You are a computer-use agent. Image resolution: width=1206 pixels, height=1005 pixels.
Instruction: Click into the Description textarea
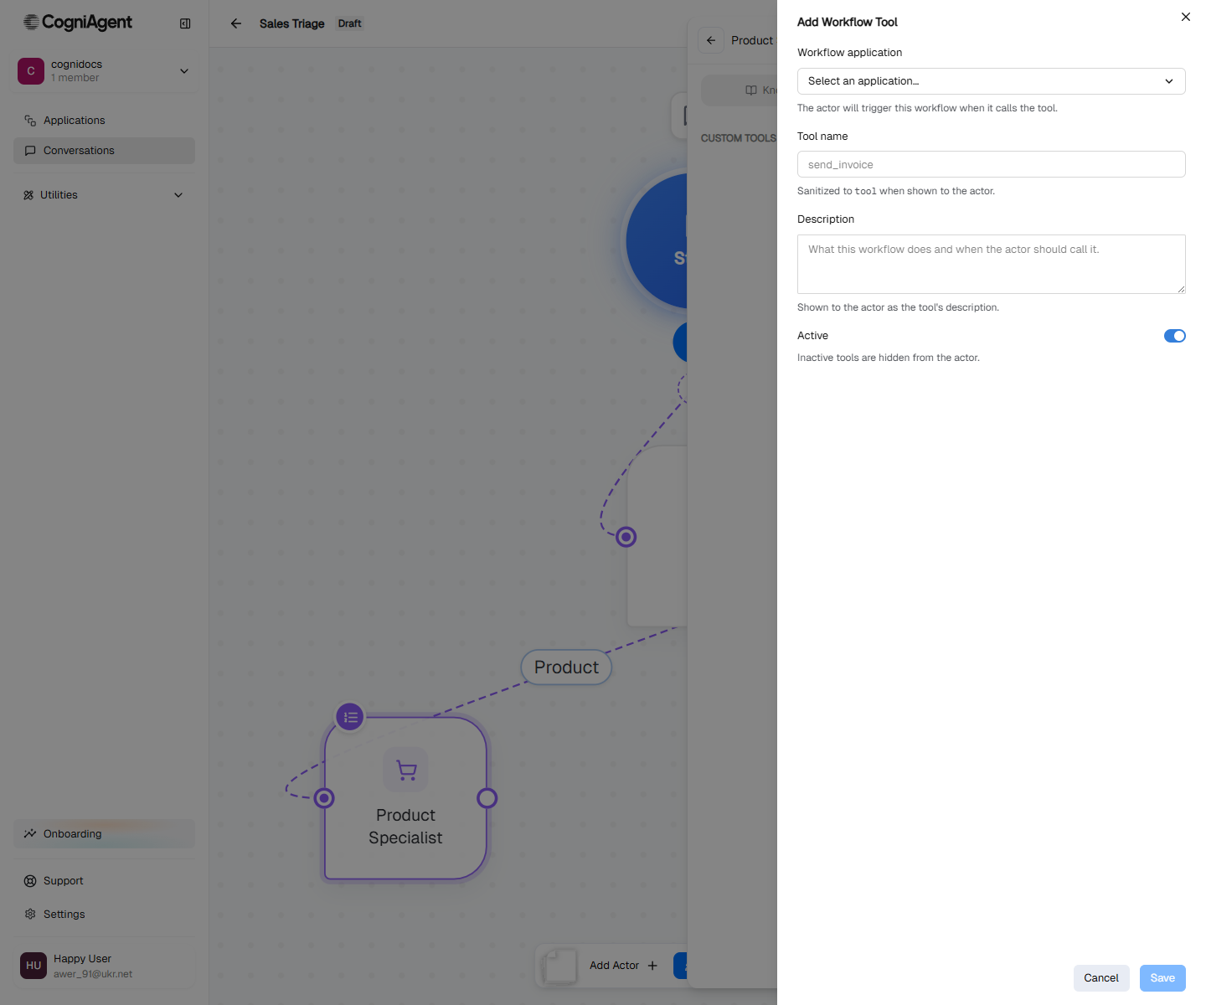(991, 264)
